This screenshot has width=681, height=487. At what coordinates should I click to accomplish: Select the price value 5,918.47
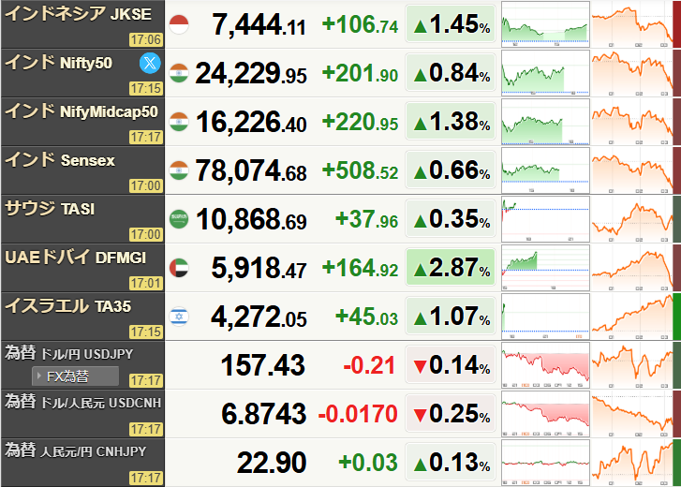(259, 268)
